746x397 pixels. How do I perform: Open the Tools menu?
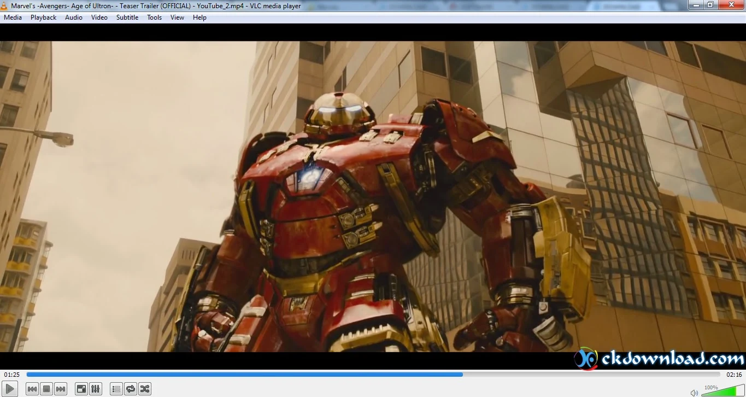pos(155,17)
